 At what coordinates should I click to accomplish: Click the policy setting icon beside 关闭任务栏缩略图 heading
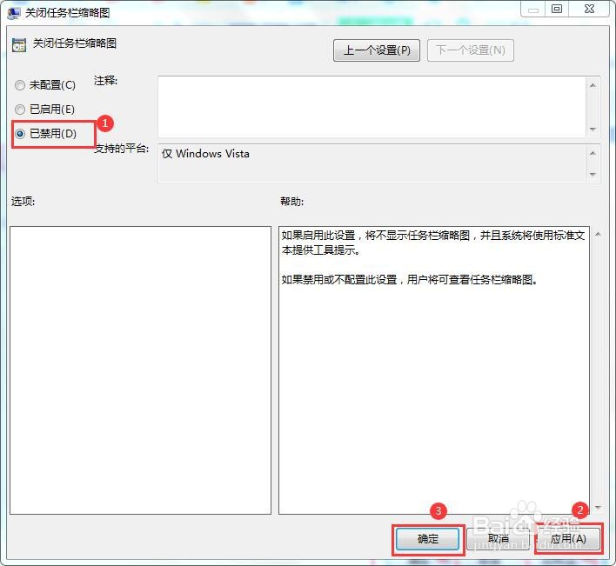[x=19, y=45]
